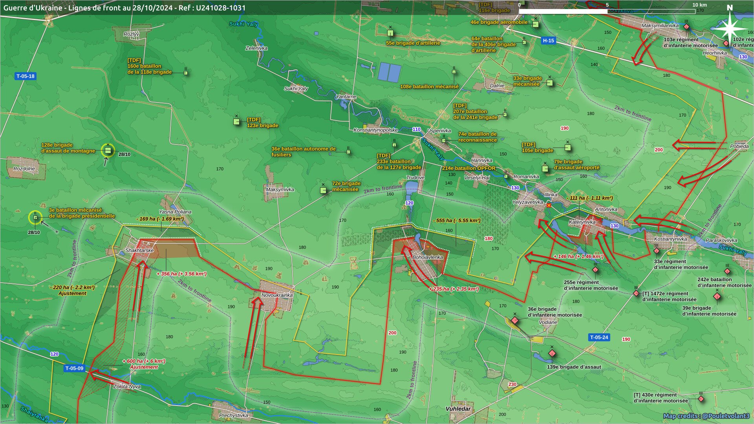754x424 pixels.
Task: Click the 160e bataillon unit marker
Action: 186,73
